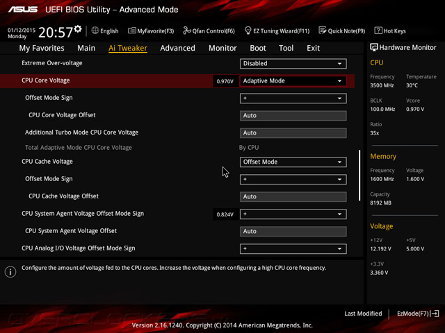
Task: Click Last Modified button
Action: [363, 314]
